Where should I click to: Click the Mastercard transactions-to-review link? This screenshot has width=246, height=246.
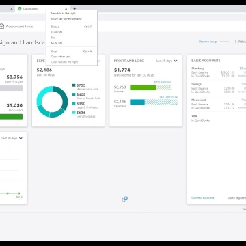pos(243,100)
